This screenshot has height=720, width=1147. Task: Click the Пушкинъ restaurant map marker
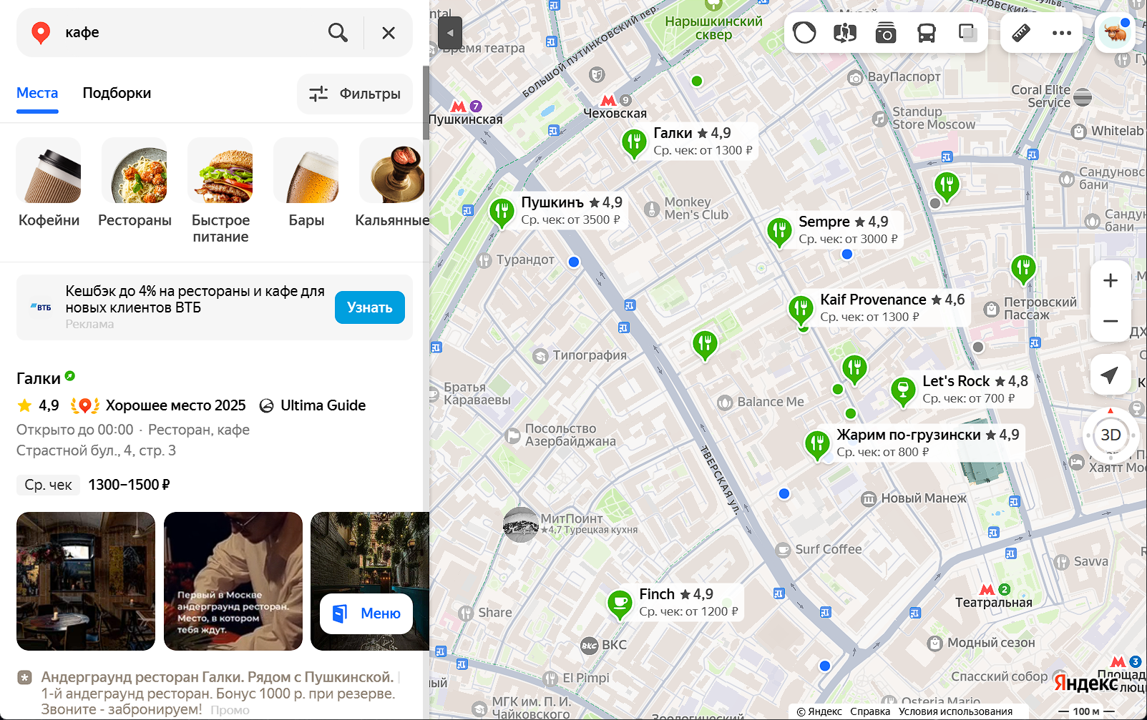point(502,213)
